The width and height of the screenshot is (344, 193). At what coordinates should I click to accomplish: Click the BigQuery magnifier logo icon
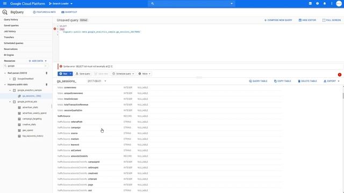pos(5,12)
